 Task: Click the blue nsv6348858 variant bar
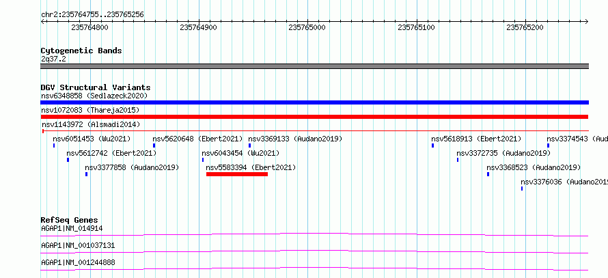[x=314, y=102]
